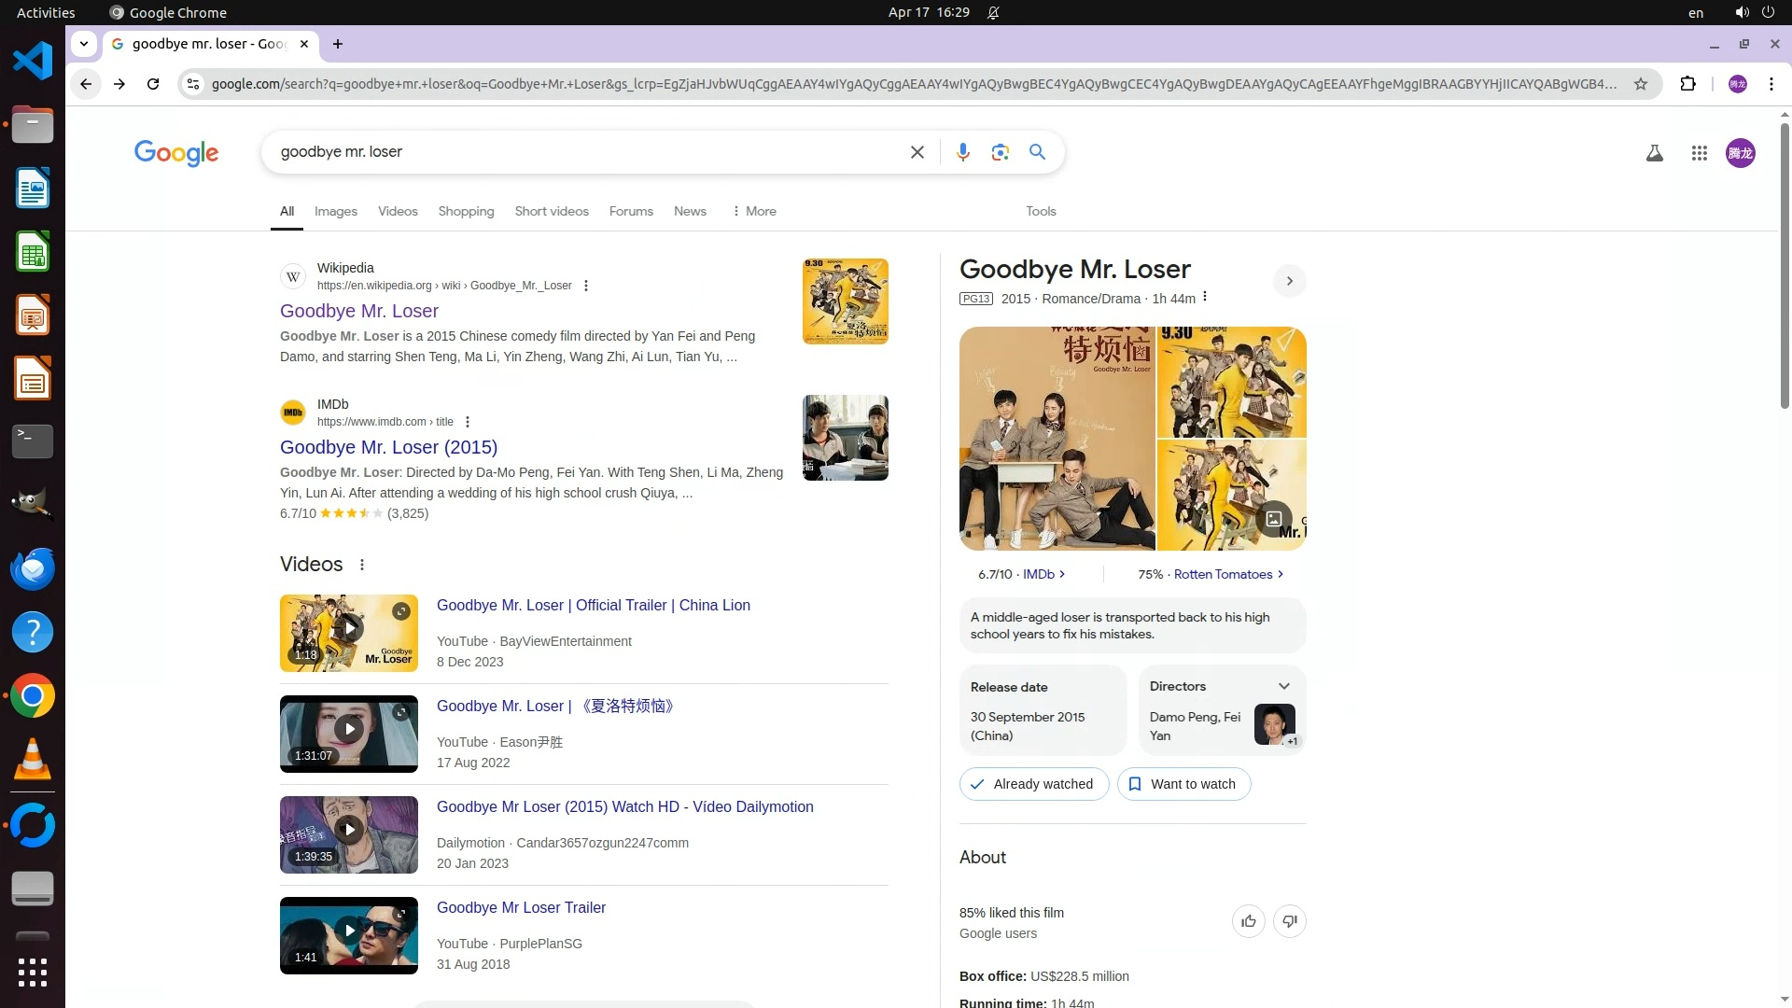
Task: Switch to the Images tab
Action: 335,211
